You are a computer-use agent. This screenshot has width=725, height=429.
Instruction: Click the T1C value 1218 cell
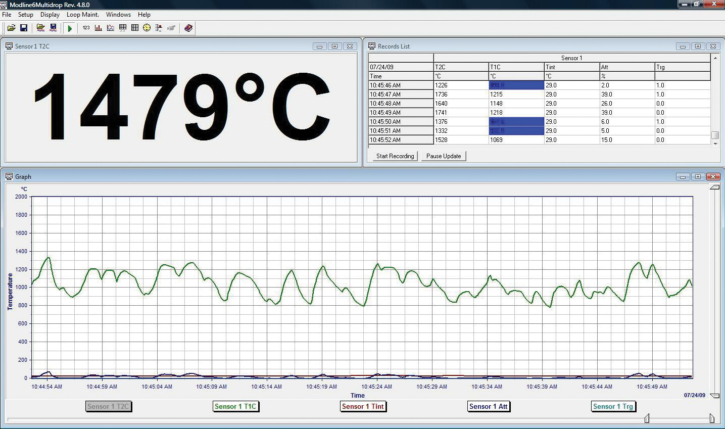[x=516, y=113]
